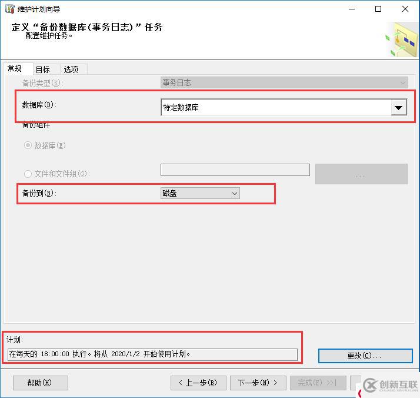The height and width of the screenshot is (398, 420).
Task: Click the 计划 schedule description field
Action: [x=152, y=354]
